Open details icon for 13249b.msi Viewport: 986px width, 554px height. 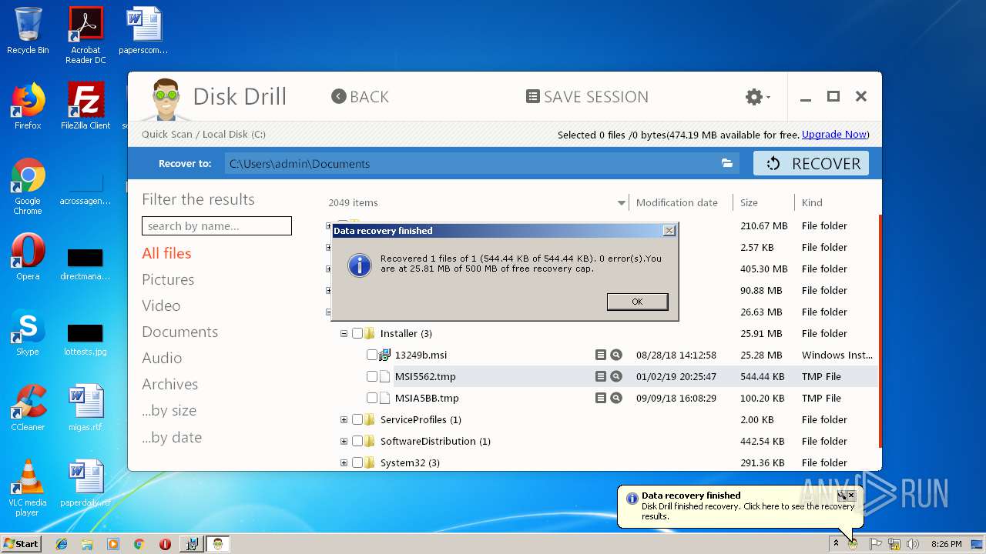[x=601, y=355]
